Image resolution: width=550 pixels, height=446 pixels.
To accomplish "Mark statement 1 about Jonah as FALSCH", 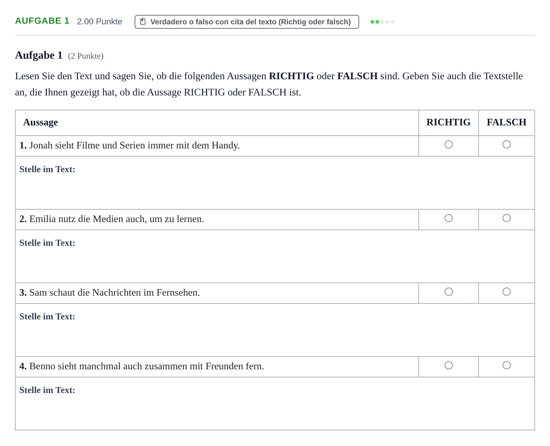I will pyautogui.click(x=506, y=144).
